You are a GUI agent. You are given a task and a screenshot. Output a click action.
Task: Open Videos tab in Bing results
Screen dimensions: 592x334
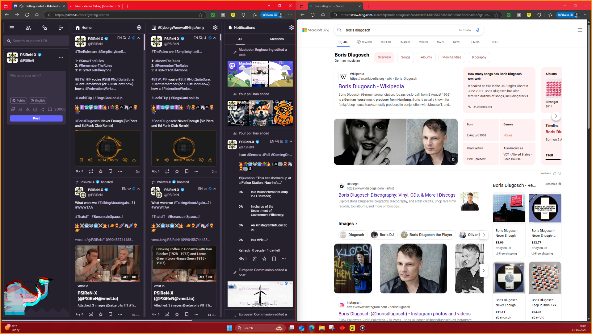tap(423, 42)
